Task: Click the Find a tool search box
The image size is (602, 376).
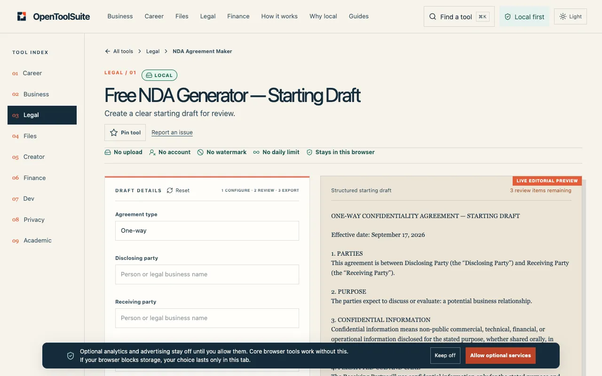Action: coord(459,16)
